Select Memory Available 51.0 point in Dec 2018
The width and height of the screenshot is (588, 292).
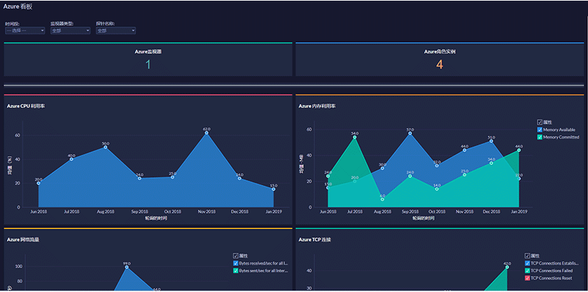click(x=491, y=141)
